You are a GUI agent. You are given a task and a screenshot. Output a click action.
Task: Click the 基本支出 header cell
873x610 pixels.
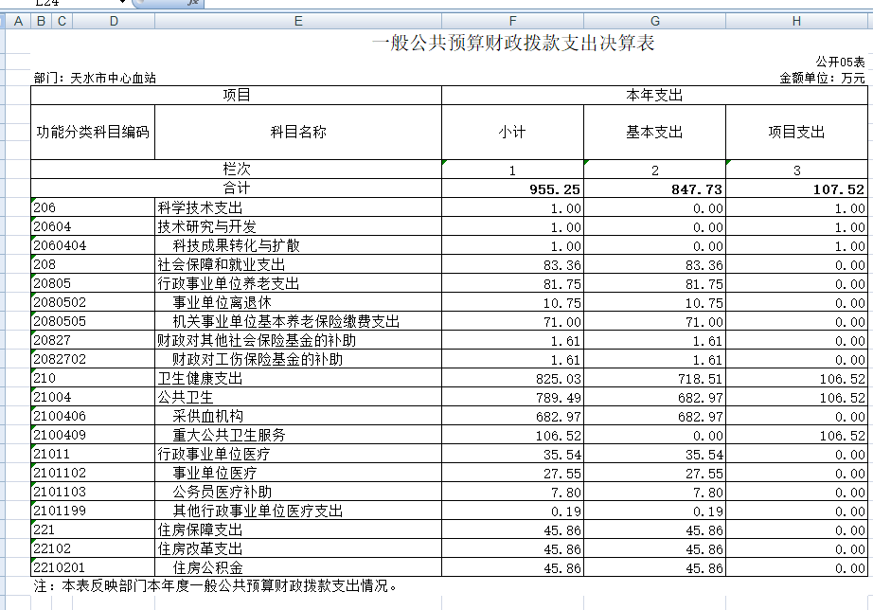coord(654,133)
